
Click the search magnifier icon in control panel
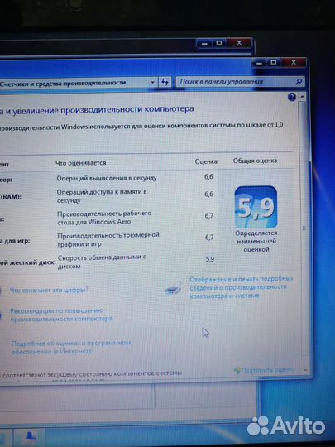[299, 82]
